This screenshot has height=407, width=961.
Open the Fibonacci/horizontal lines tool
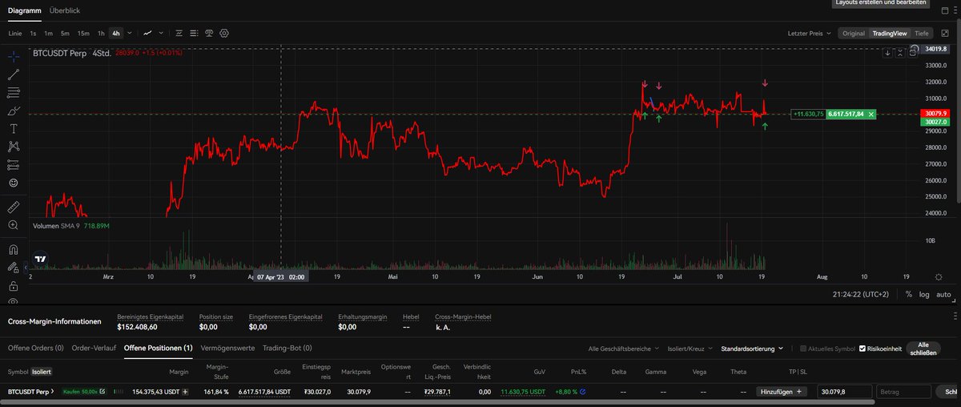[14, 92]
